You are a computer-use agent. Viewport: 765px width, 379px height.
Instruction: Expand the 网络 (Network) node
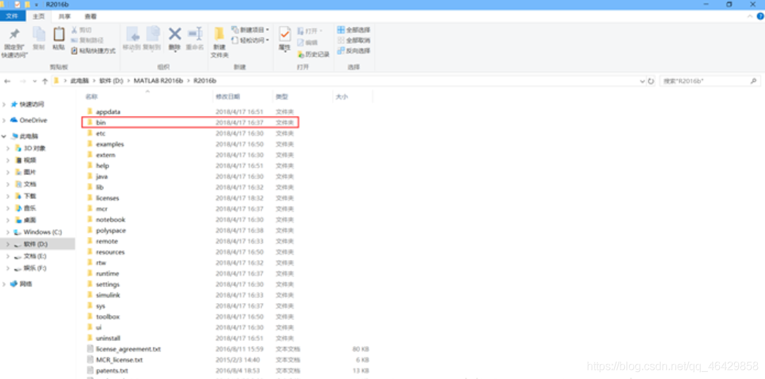click(4, 284)
